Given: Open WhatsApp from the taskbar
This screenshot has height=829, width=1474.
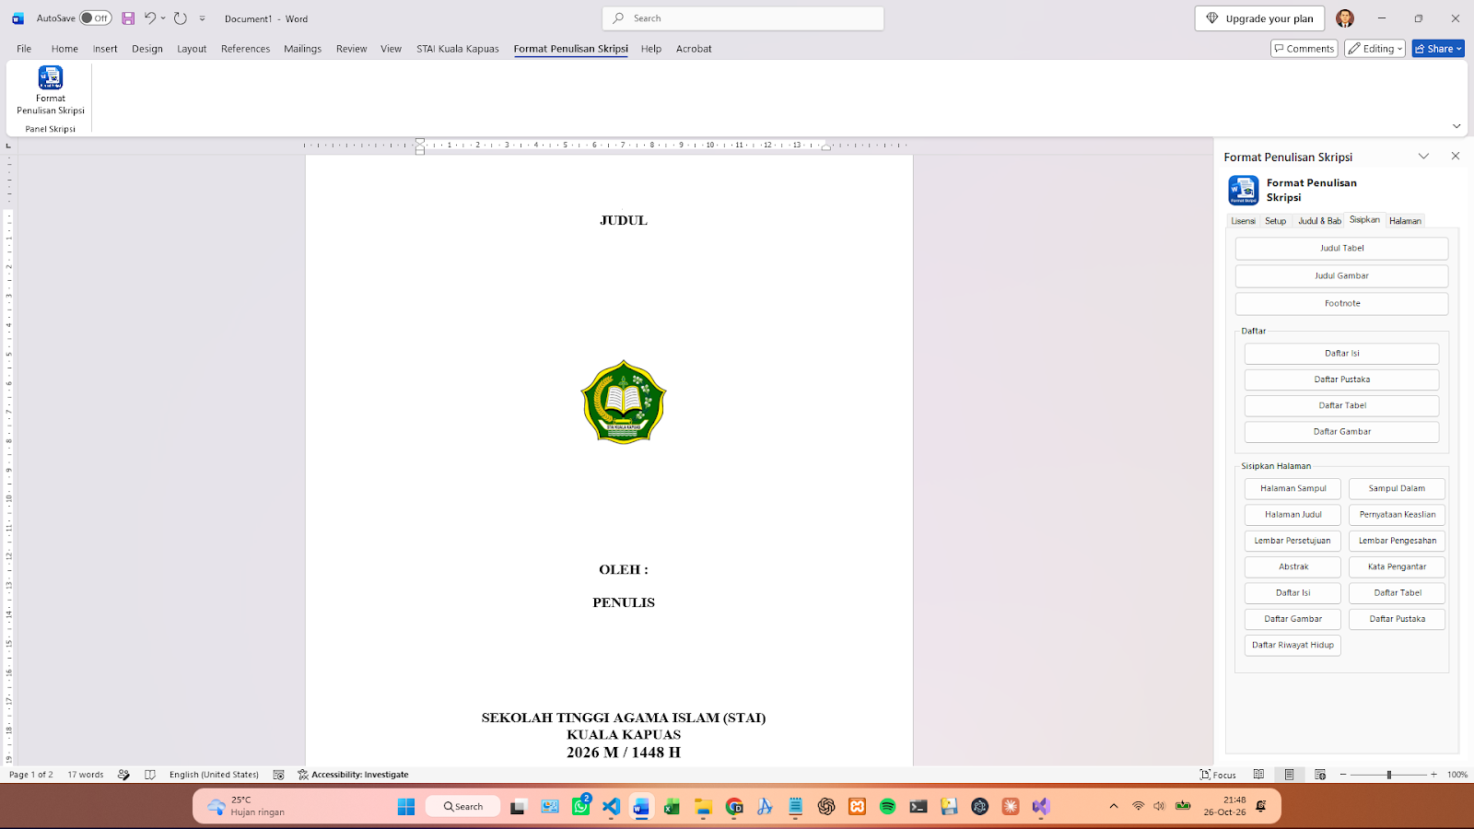Looking at the screenshot, I should (580, 807).
